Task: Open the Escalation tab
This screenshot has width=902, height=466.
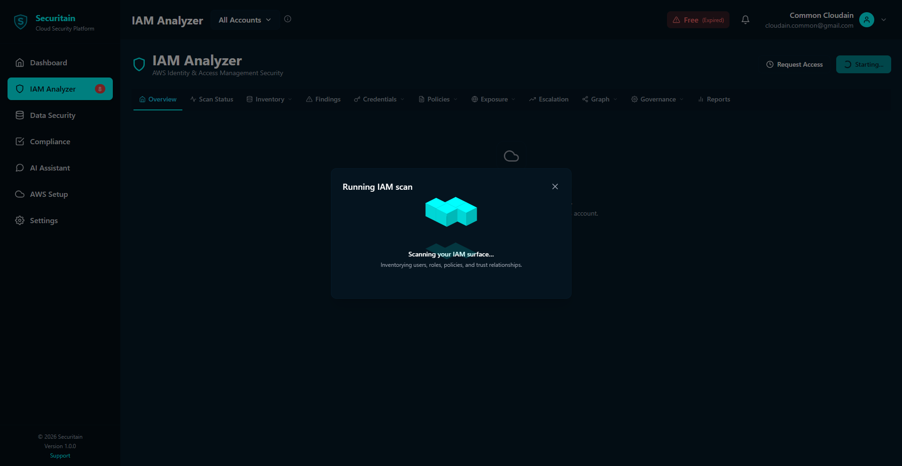Action: [x=549, y=99]
